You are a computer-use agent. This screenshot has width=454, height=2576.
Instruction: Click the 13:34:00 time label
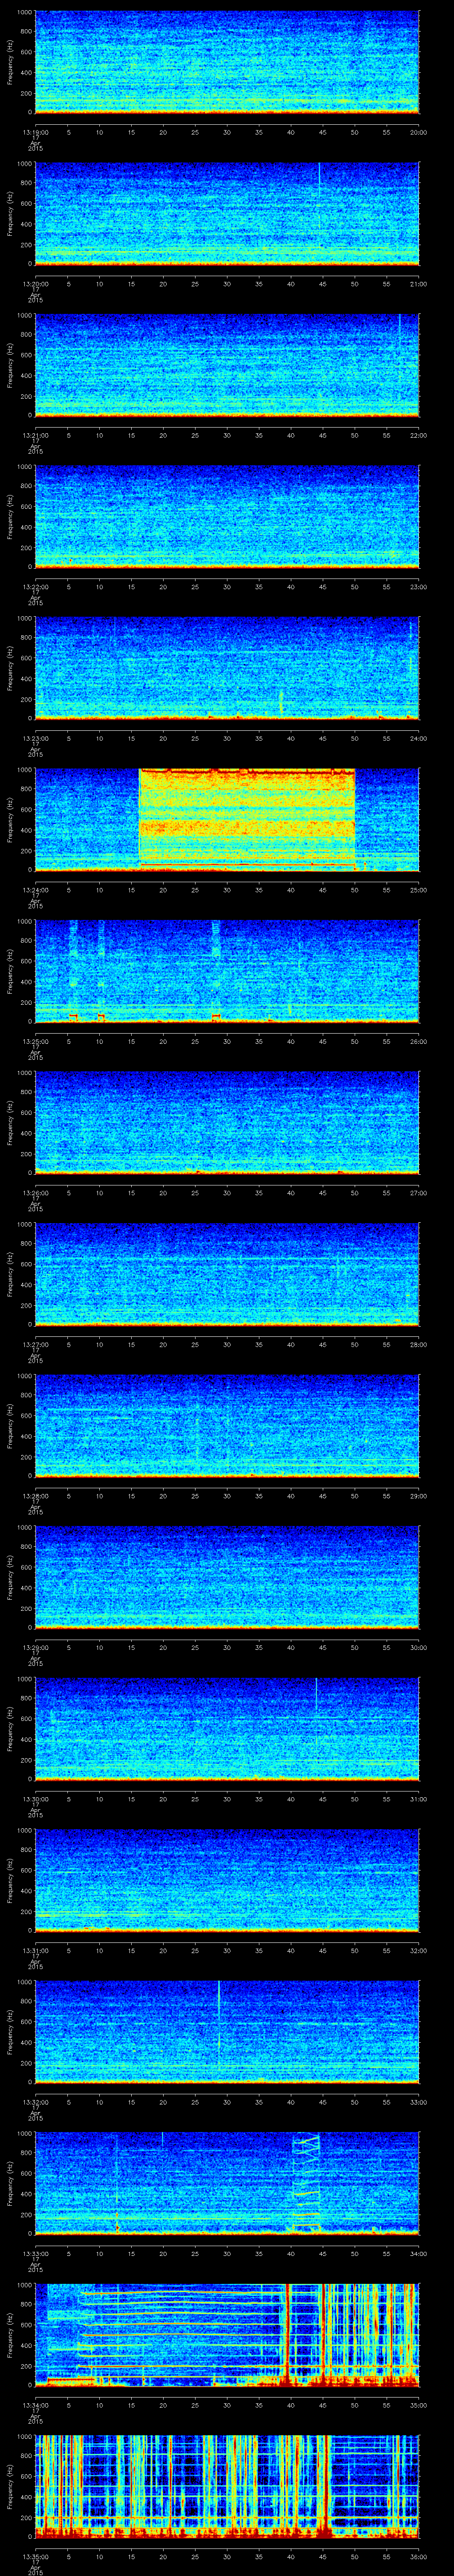click(x=35, y=2405)
